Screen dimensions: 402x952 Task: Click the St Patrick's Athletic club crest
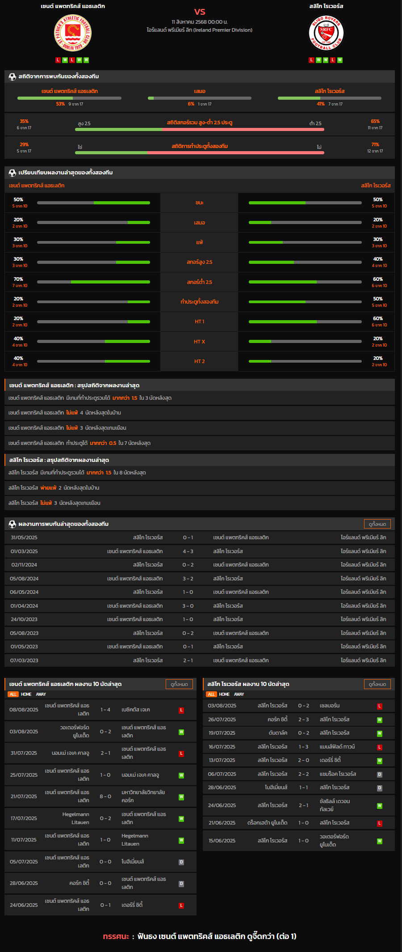click(73, 33)
